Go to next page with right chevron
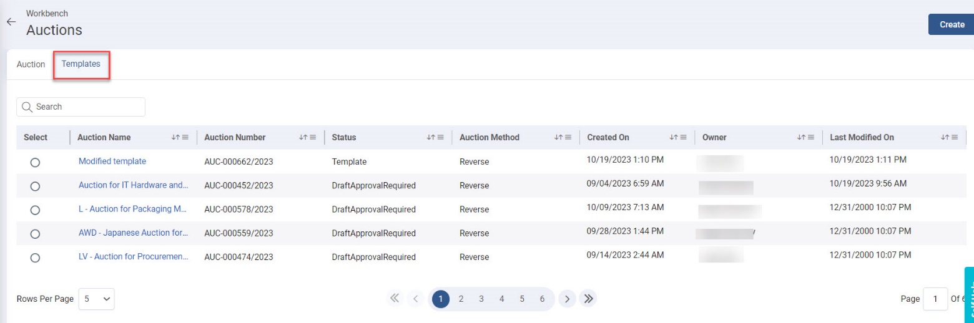 click(567, 299)
